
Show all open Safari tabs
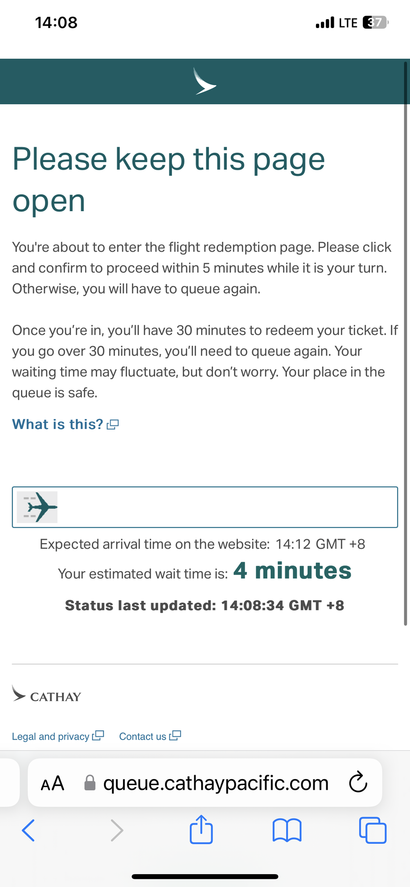(x=373, y=830)
